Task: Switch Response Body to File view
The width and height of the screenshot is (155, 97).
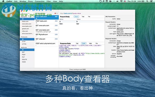Action: coord(97,43)
